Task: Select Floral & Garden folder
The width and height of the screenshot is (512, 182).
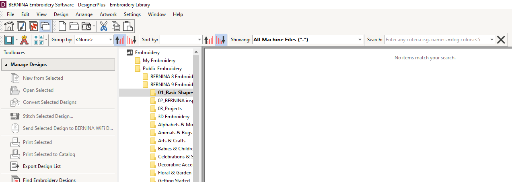Action: coord(175,173)
